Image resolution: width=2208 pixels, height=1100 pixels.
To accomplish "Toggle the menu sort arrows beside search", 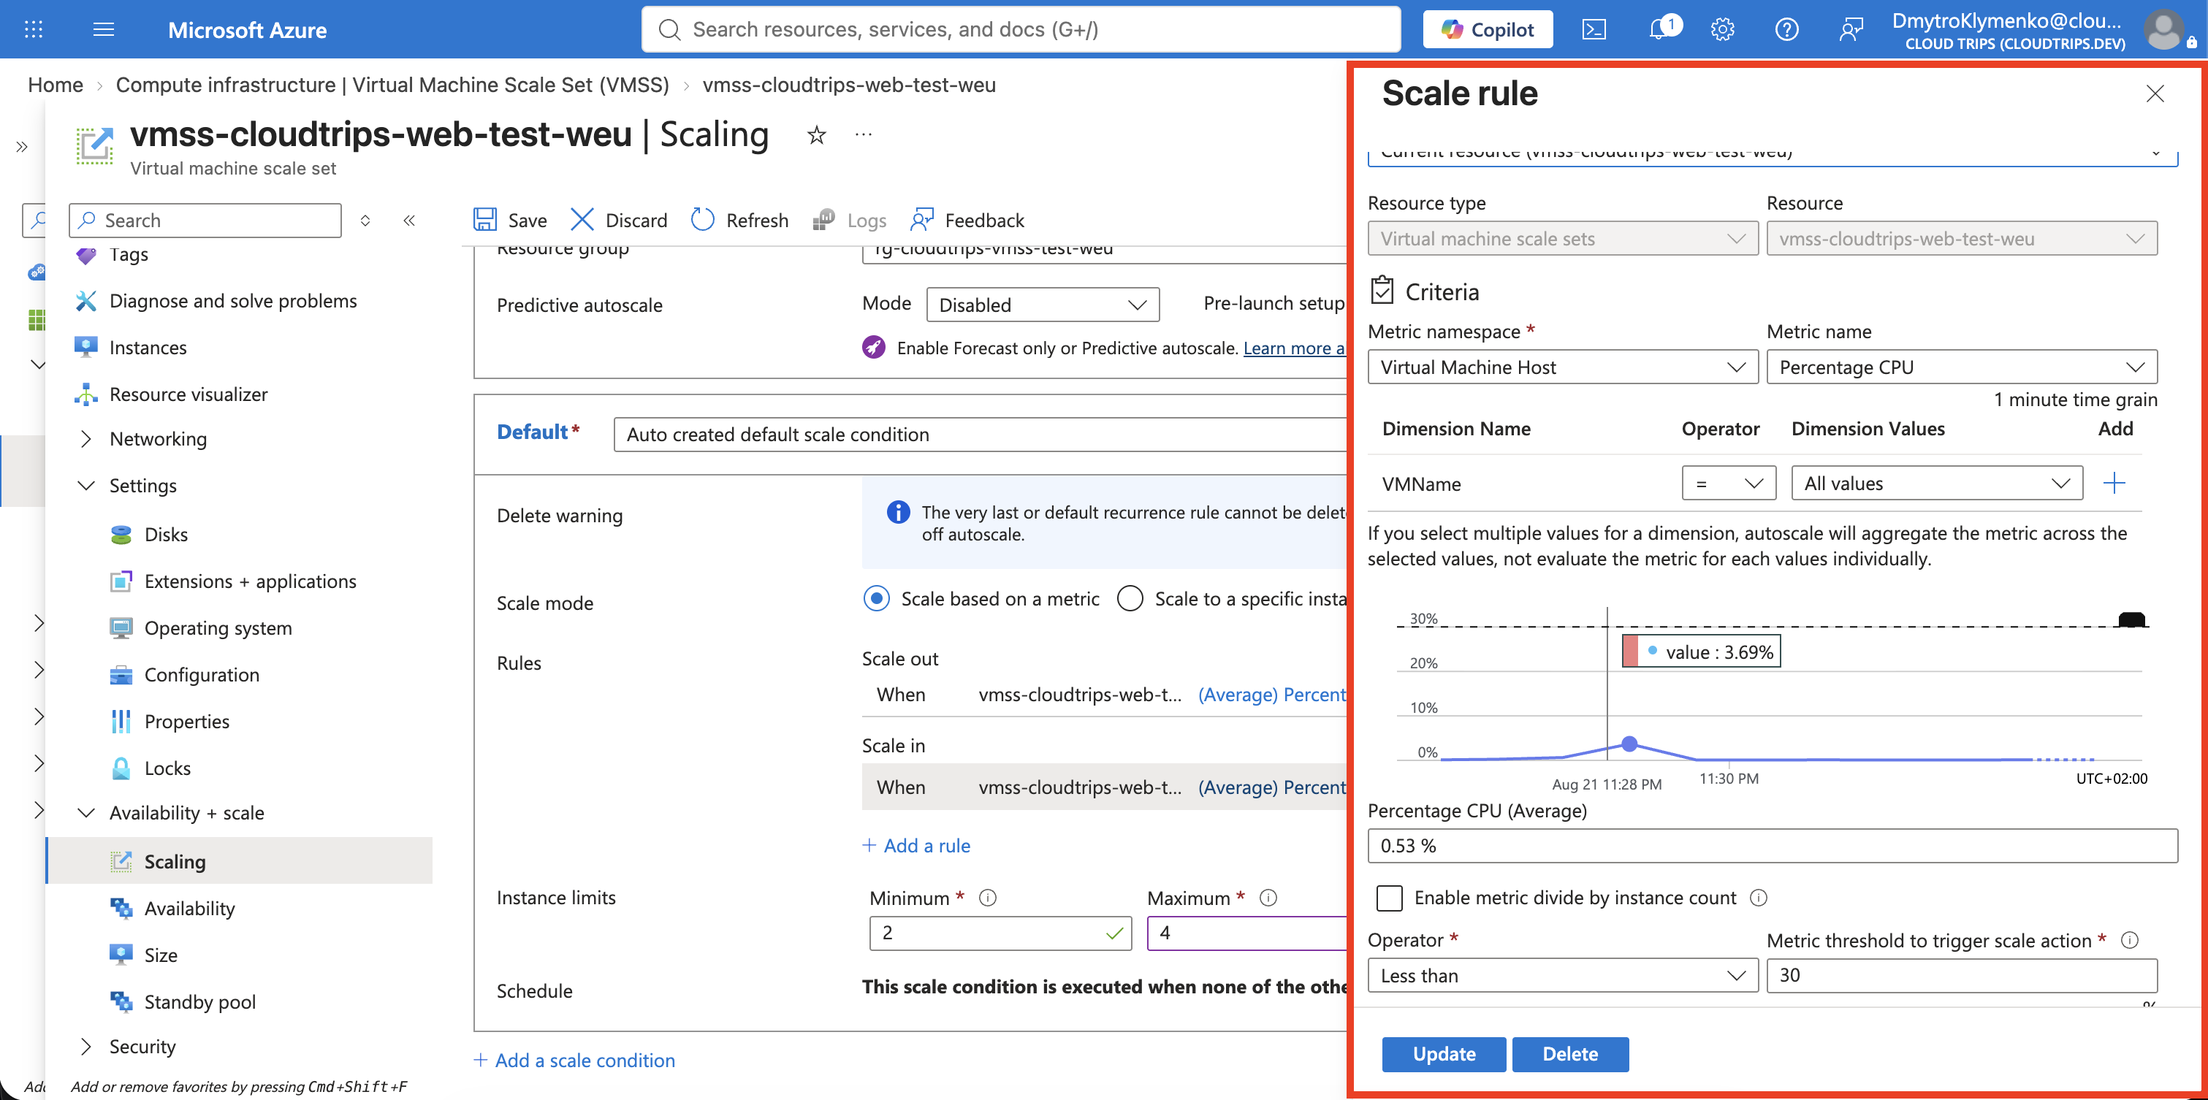I will 365,220.
